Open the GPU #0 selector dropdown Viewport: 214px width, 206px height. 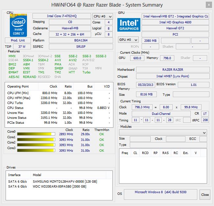coord(128,40)
